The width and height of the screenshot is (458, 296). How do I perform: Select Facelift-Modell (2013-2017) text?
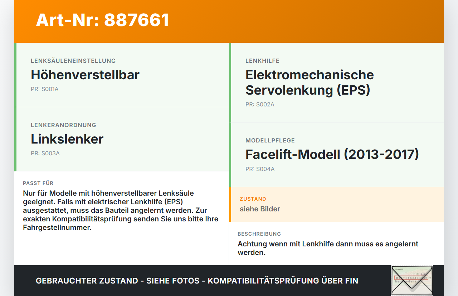click(332, 154)
